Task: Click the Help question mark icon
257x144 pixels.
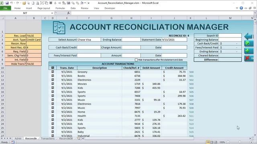Action: click(241, 8)
